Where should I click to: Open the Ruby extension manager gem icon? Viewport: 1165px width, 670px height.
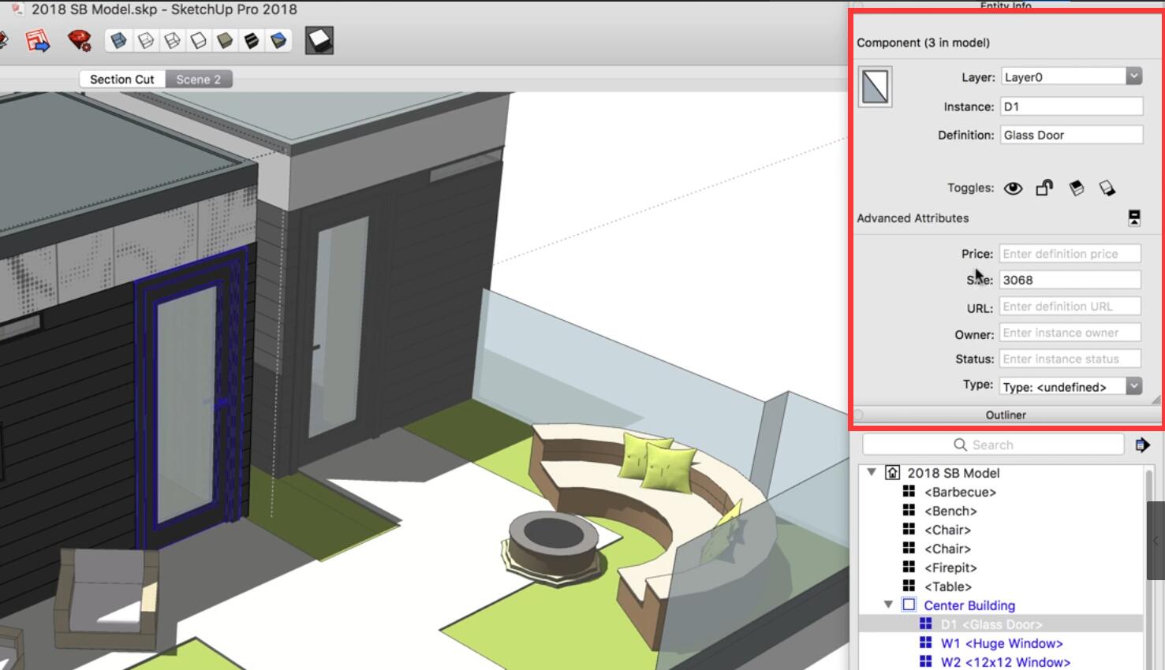[x=79, y=40]
